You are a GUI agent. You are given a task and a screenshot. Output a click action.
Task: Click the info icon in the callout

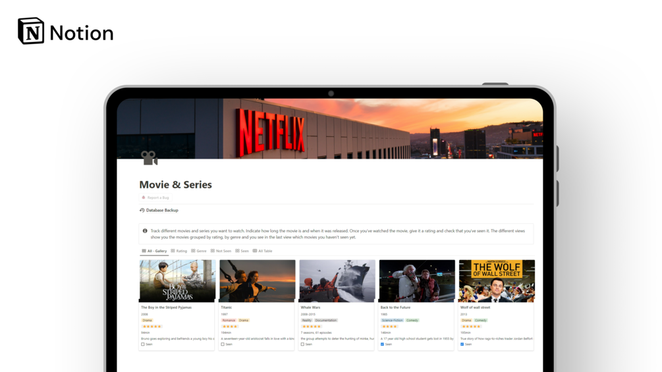pos(145,230)
